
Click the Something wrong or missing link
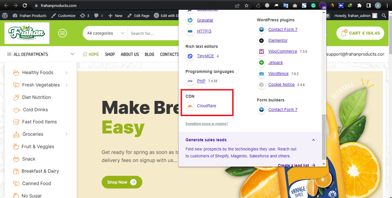point(207,124)
